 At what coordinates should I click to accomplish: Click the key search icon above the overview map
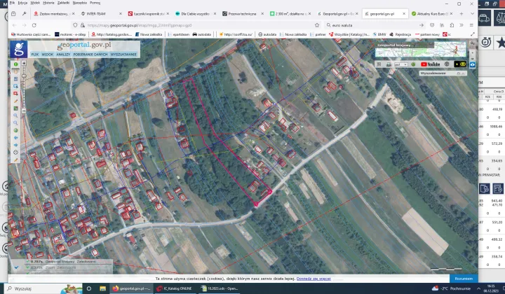click(x=472, y=43)
